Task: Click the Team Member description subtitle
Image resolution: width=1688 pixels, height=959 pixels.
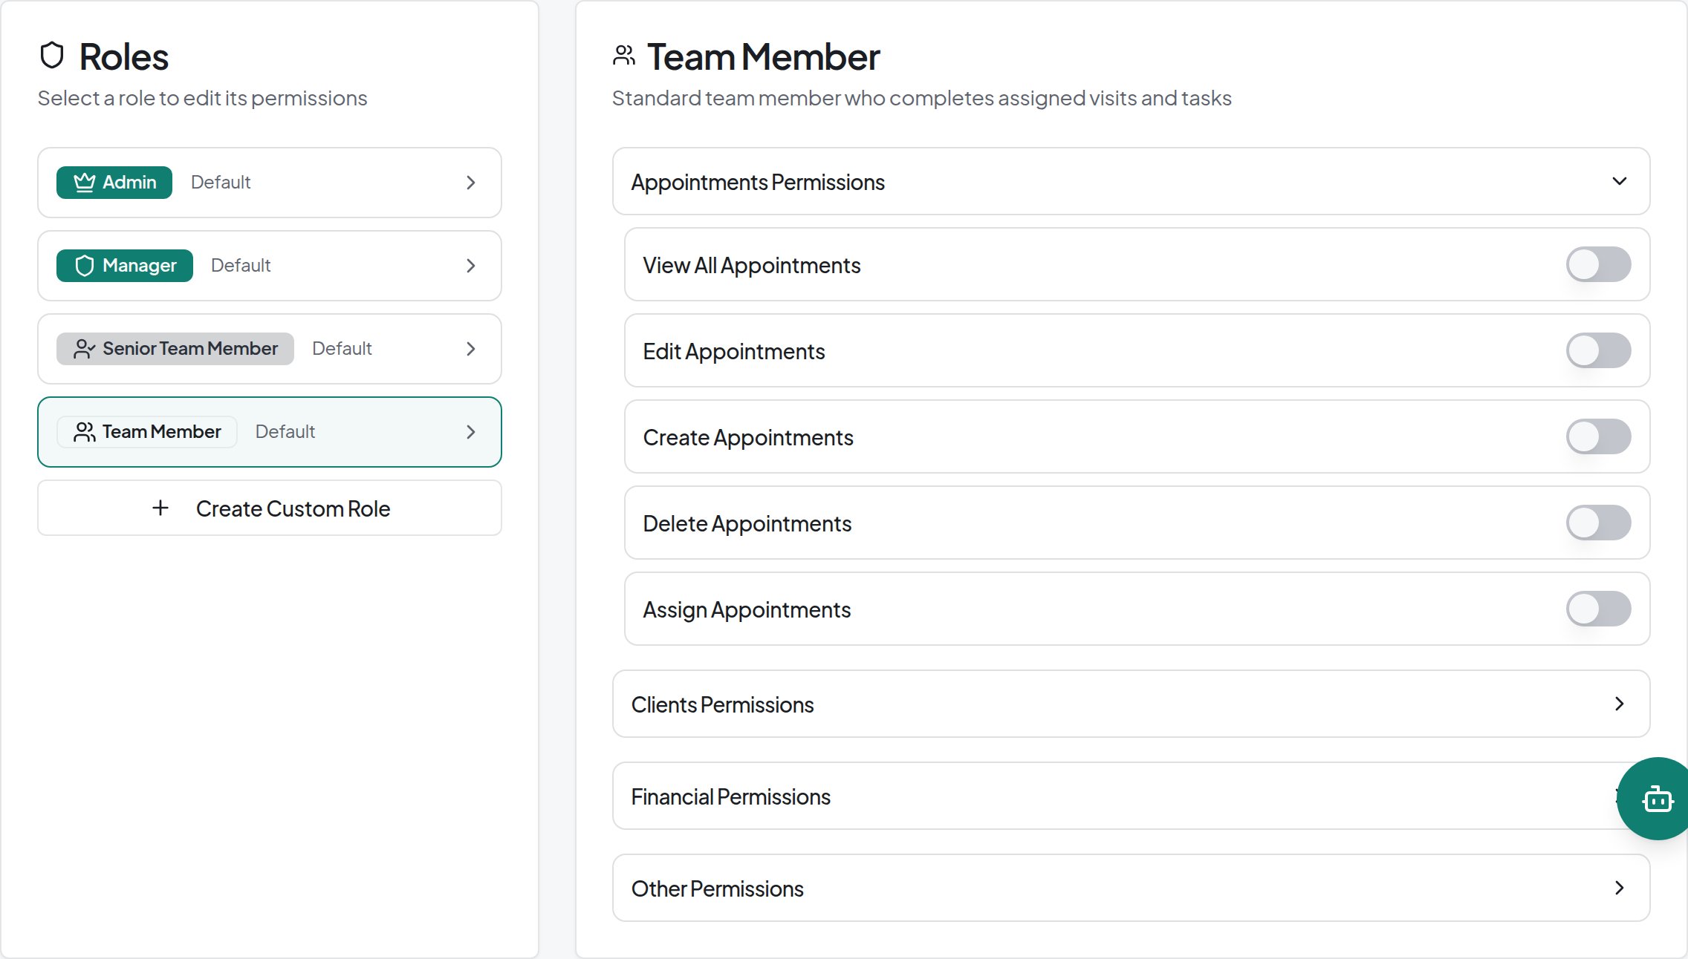Action: coord(921,98)
